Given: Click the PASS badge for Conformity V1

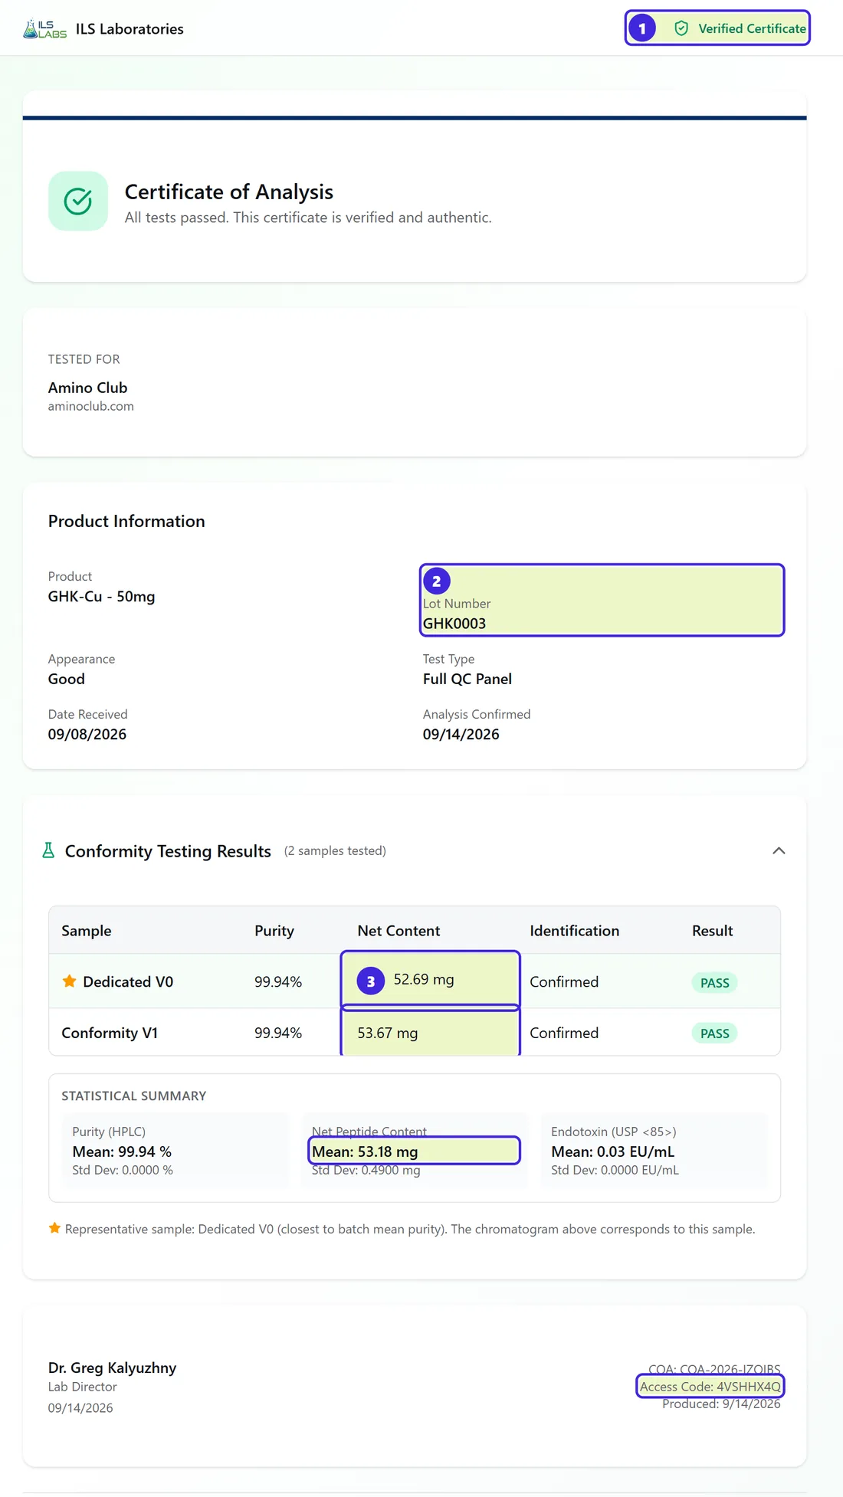Looking at the screenshot, I should [x=715, y=1033].
